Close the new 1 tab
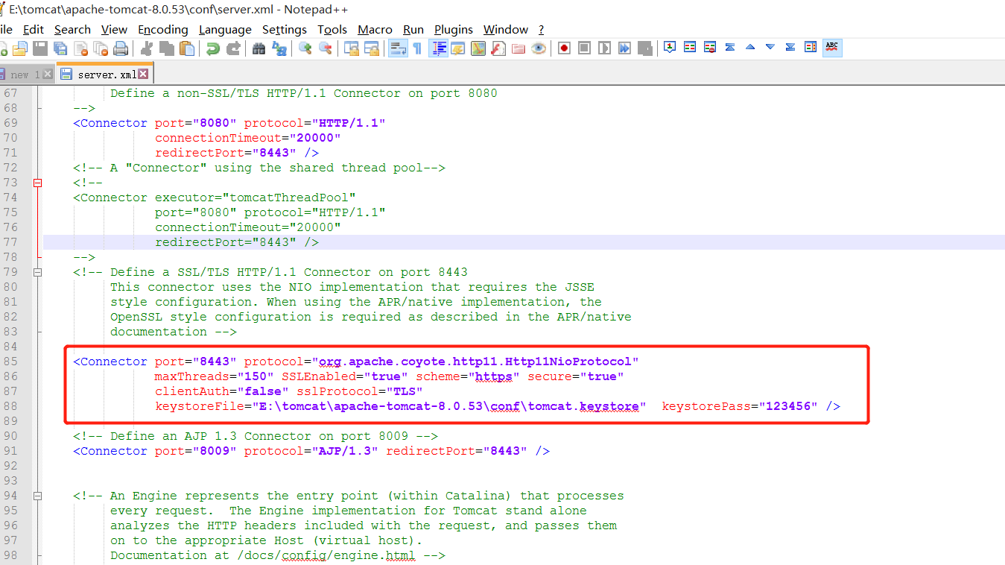The width and height of the screenshot is (1005, 565). (48, 75)
